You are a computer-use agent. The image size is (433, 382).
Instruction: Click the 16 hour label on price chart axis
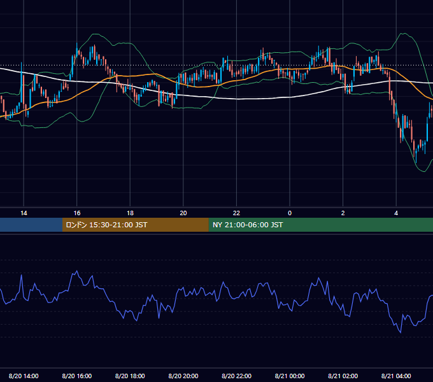pyautogui.click(x=77, y=213)
